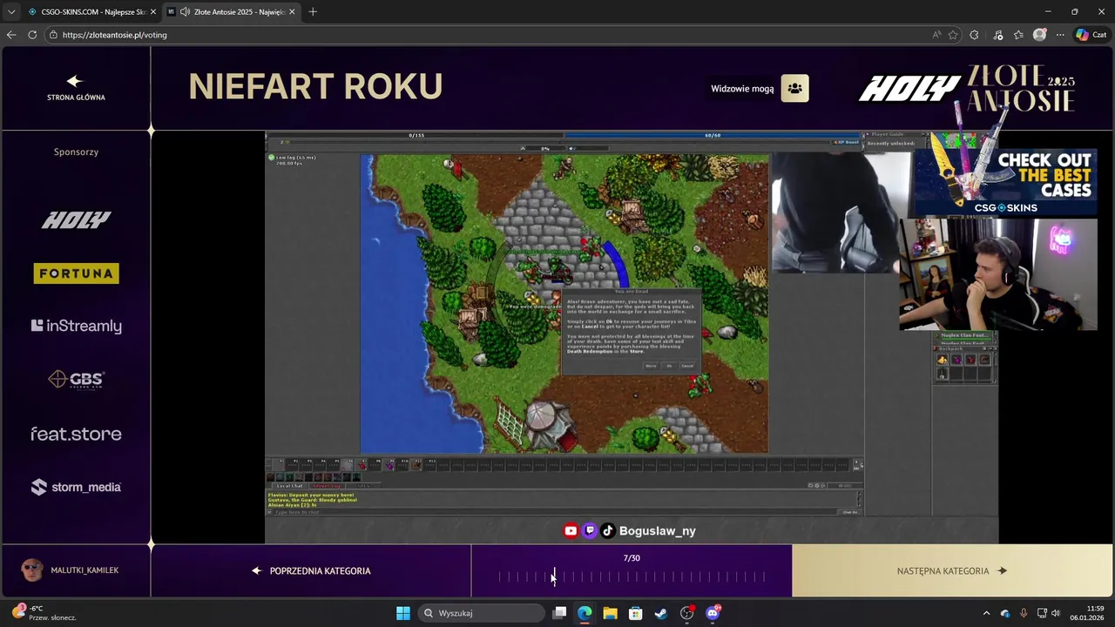Open File Explorer from taskbar
Viewport: 1115px width, 627px height.
pyautogui.click(x=610, y=613)
